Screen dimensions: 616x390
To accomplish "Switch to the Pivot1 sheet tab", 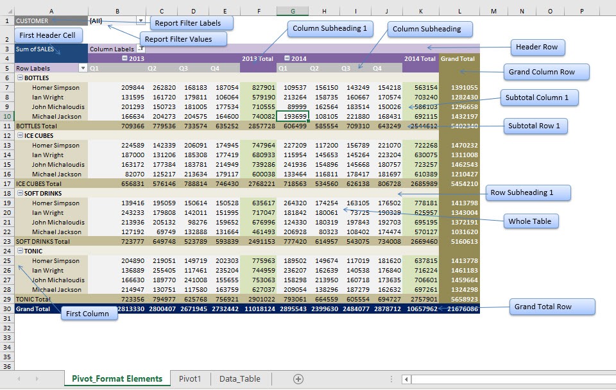I will 190,378.
